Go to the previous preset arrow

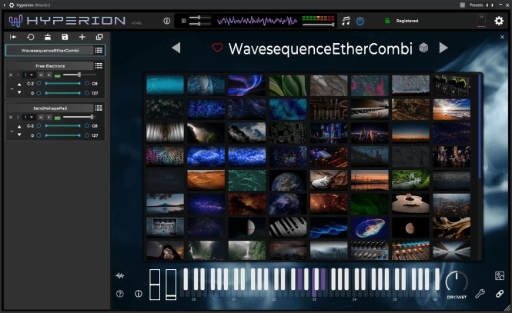pos(176,48)
